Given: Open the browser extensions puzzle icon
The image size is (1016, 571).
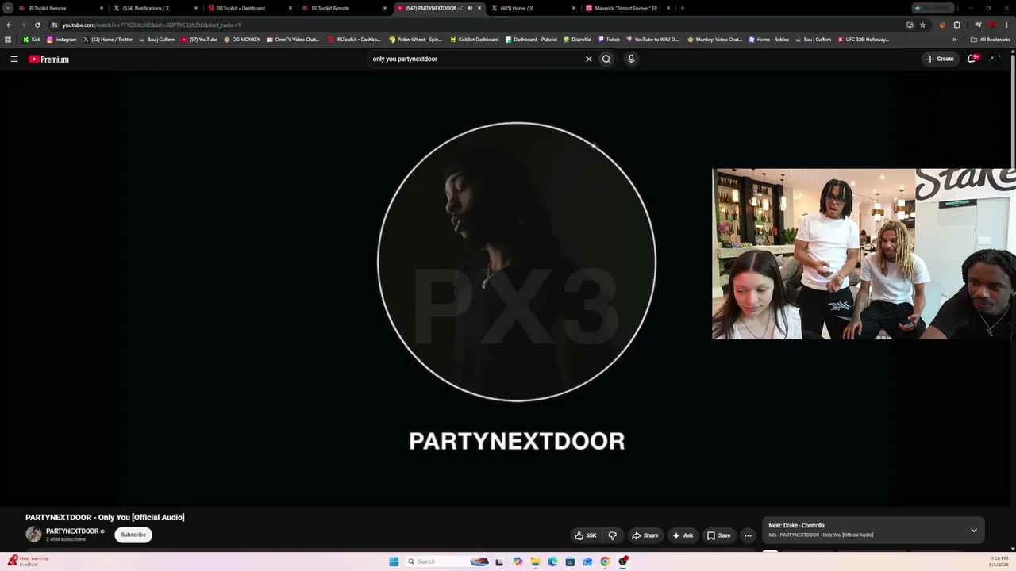Looking at the screenshot, I should click(957, 25).
